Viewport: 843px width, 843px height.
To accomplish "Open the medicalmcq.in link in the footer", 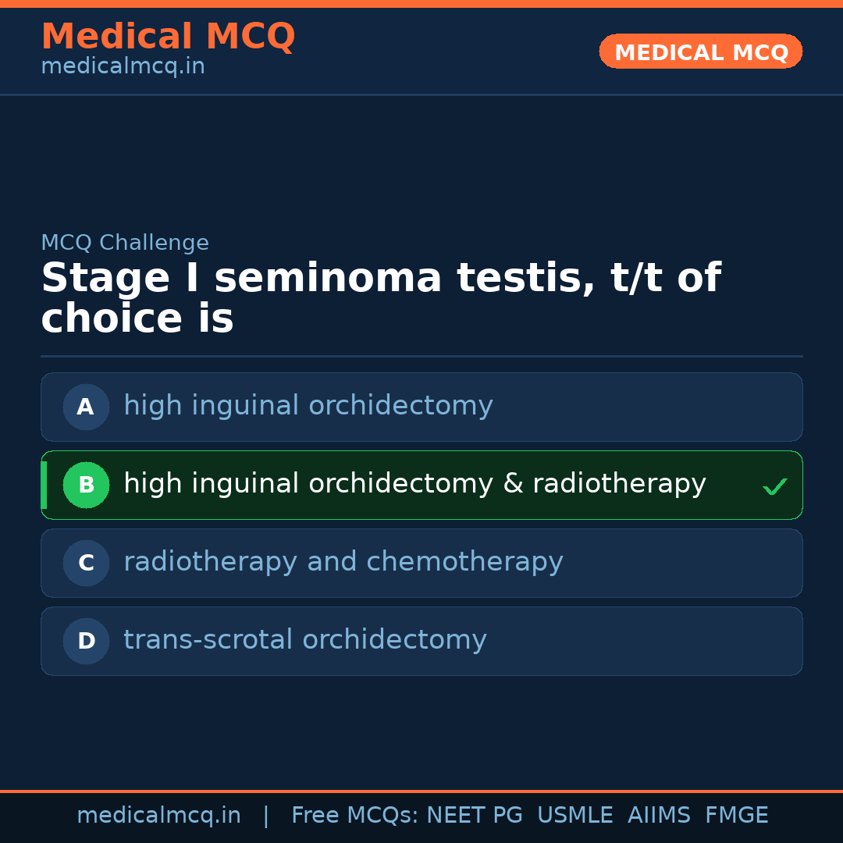I will (x=158, y=816).
